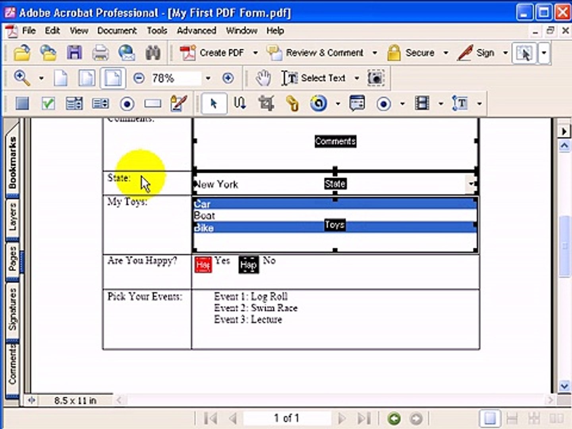Select the Article tool
572x429 pixels.
[x=240, y=104]
